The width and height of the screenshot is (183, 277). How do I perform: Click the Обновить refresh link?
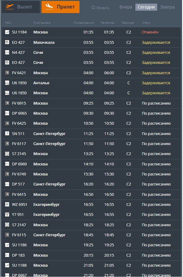coord(100,8)
